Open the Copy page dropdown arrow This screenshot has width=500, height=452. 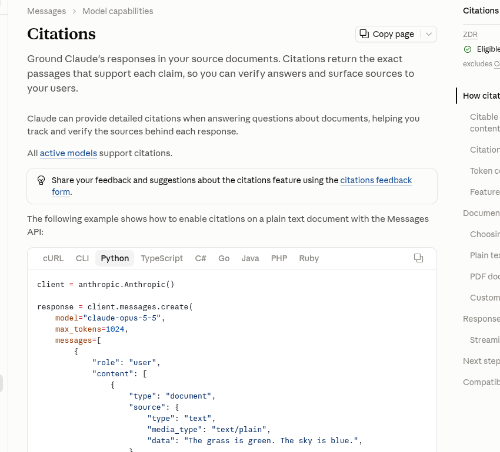click(429, 34)
